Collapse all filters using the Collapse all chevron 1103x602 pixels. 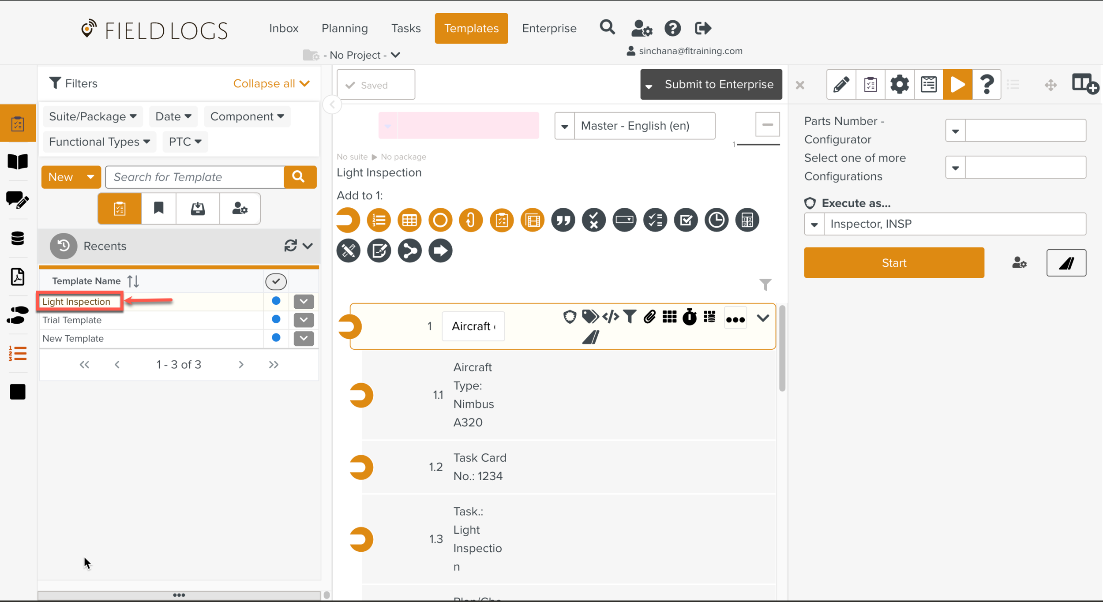[x=271, y=83]
